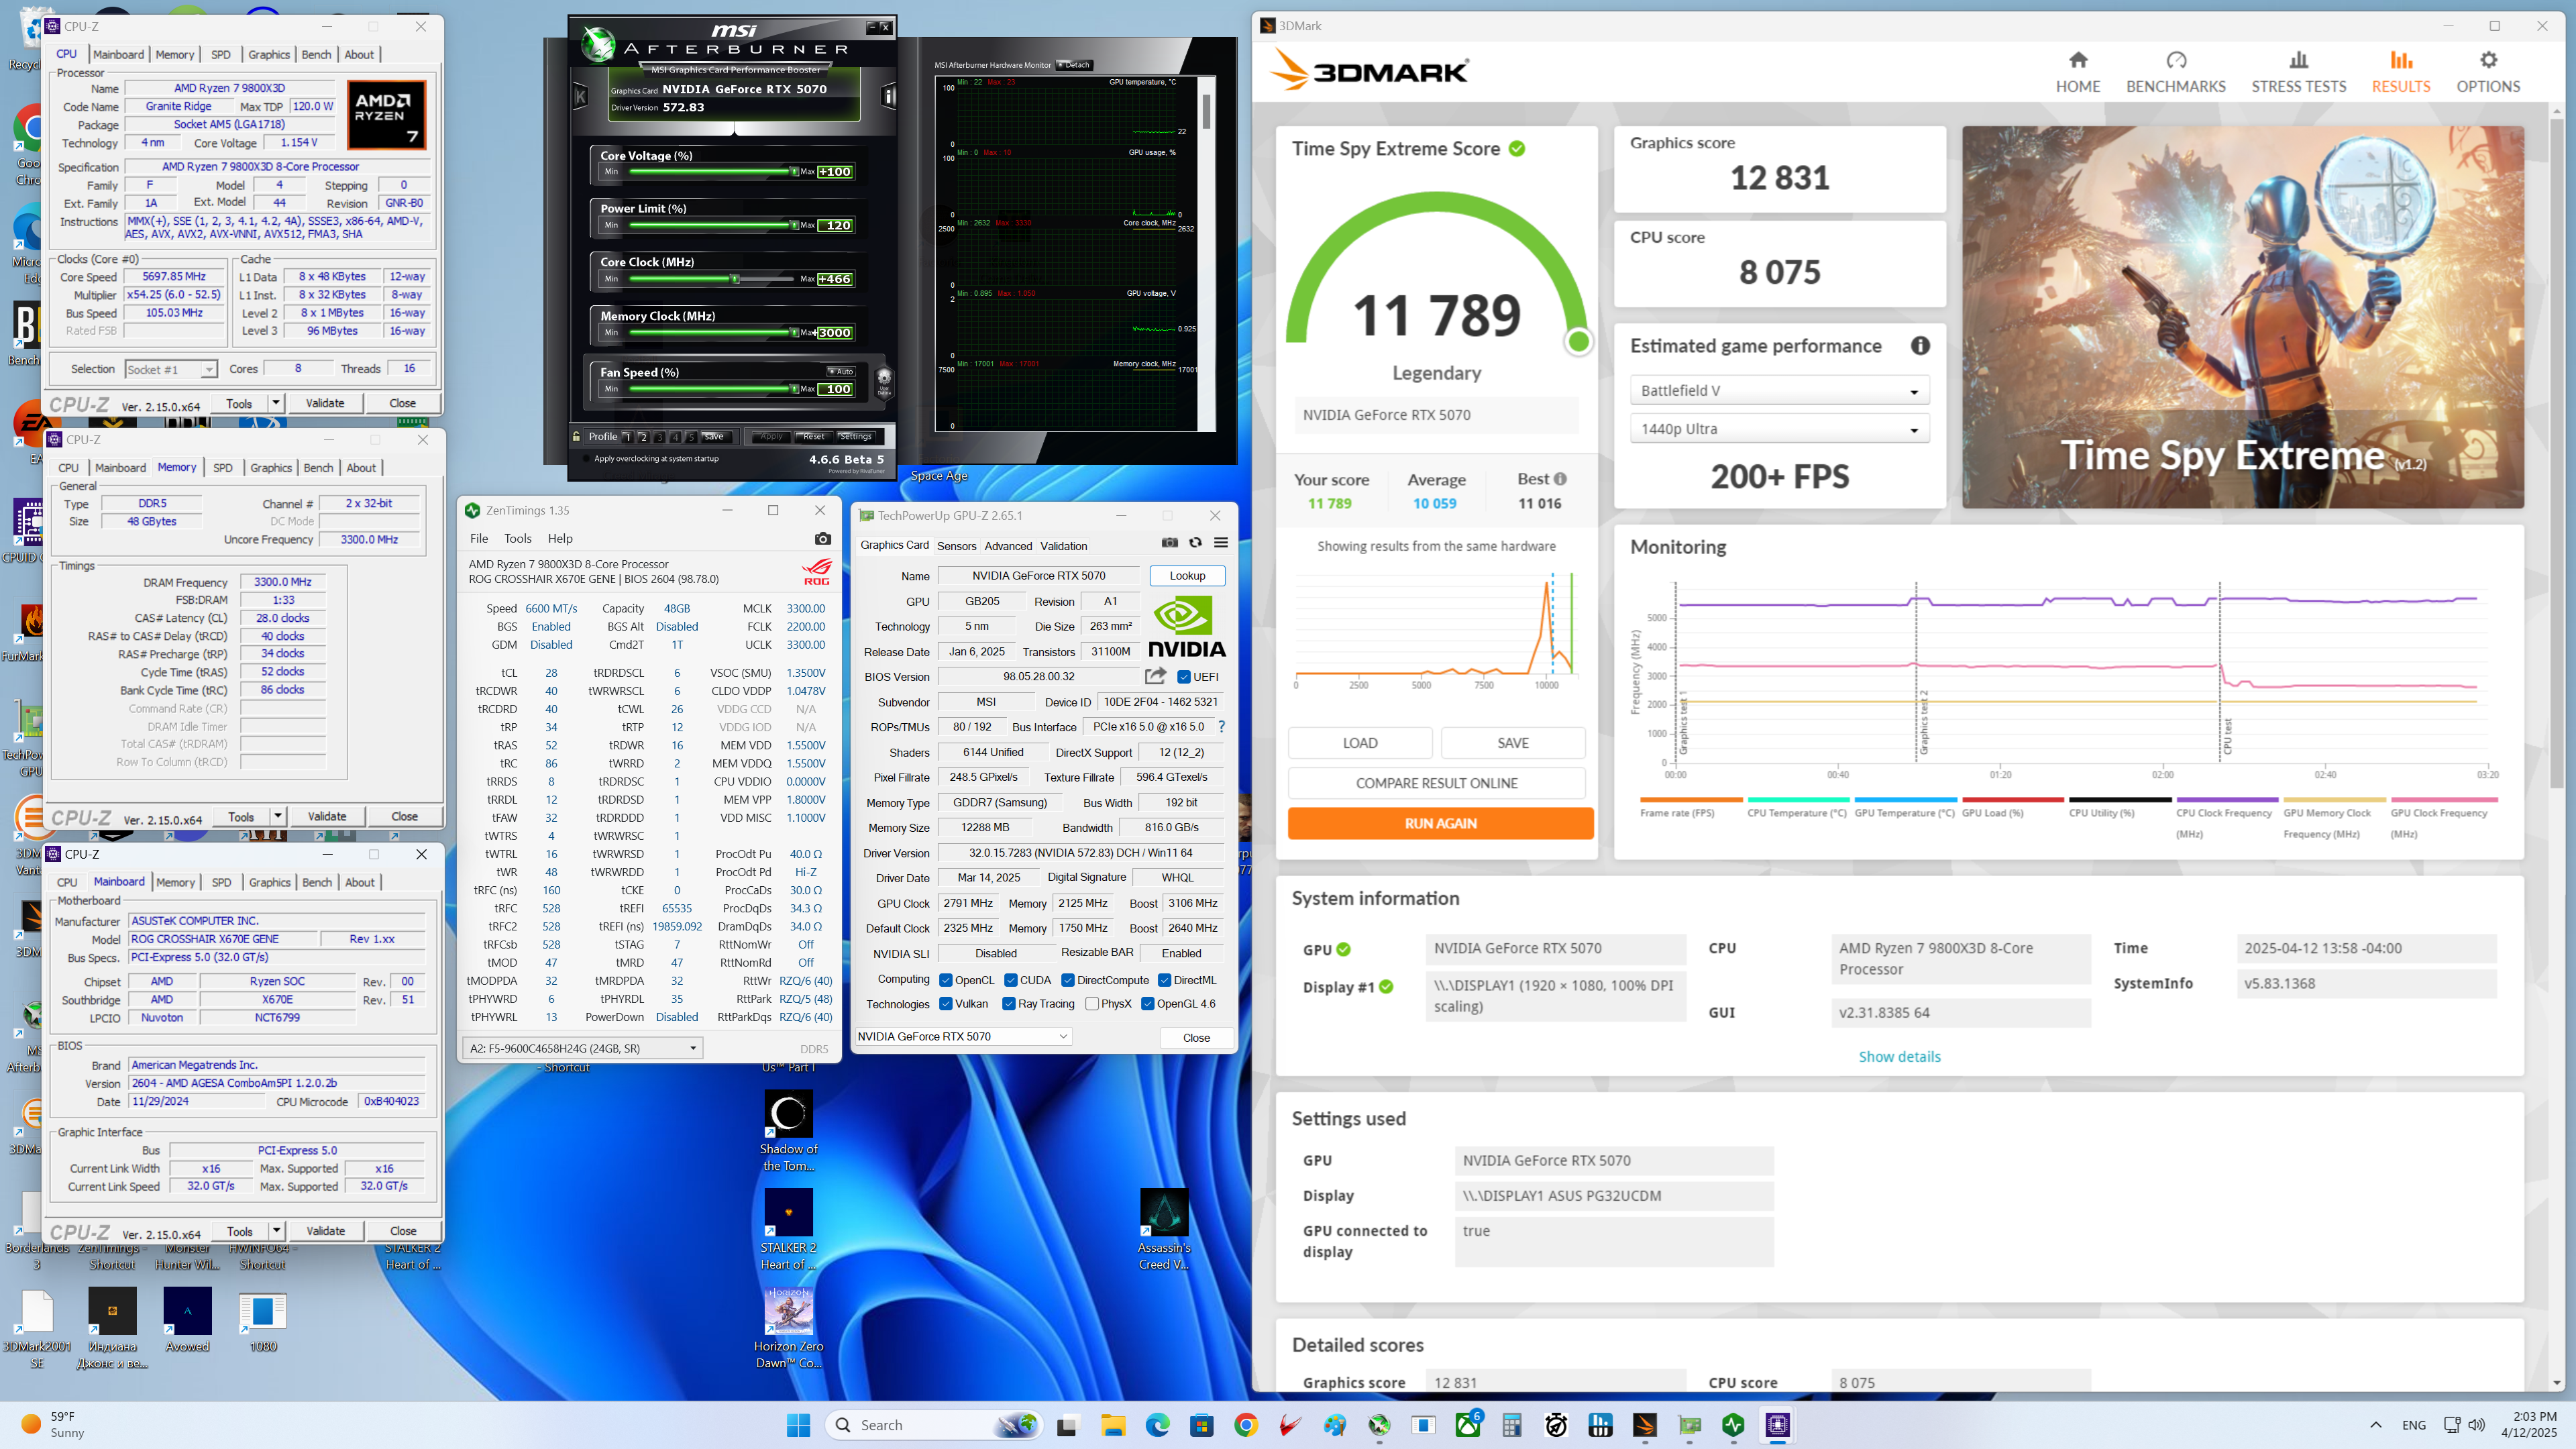Open BENCHMARKS section in 3DMark
The image size is (2576, 1449).
2175,72
